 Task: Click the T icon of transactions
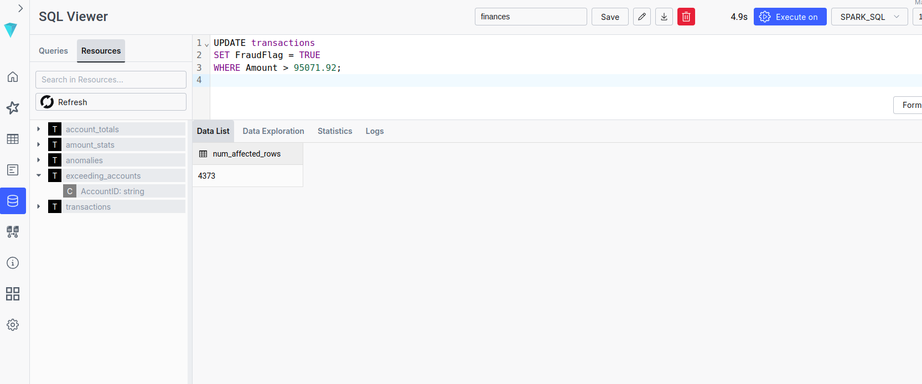point(55,206)
